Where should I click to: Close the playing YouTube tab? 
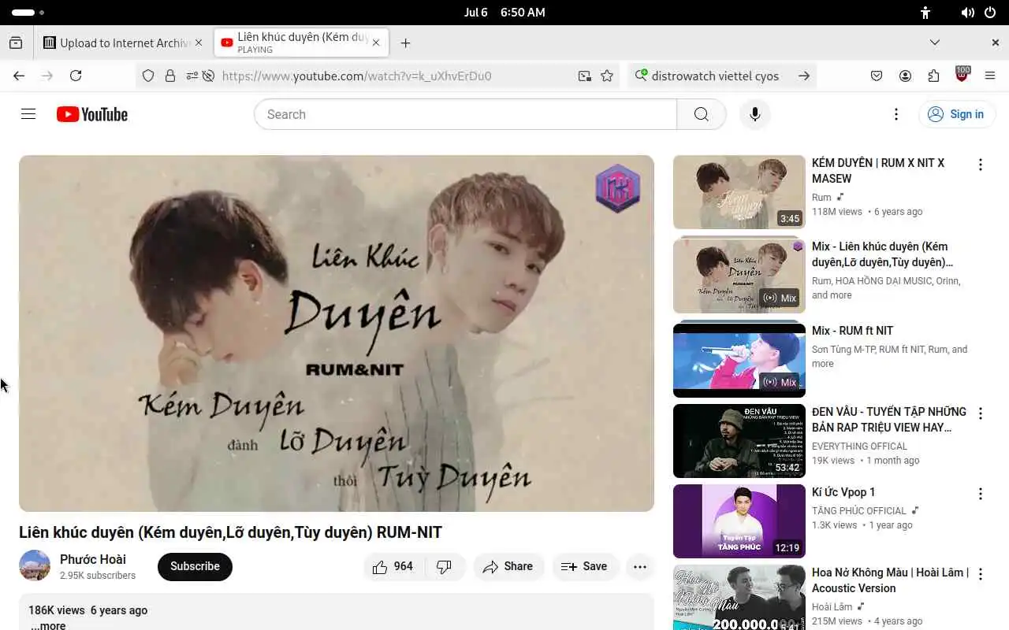tap(376, 43)
